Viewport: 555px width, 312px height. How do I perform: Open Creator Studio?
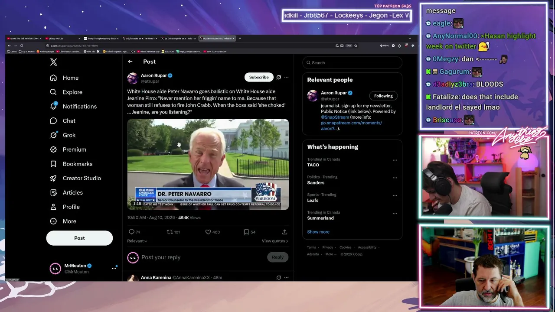tap(75, 178)
